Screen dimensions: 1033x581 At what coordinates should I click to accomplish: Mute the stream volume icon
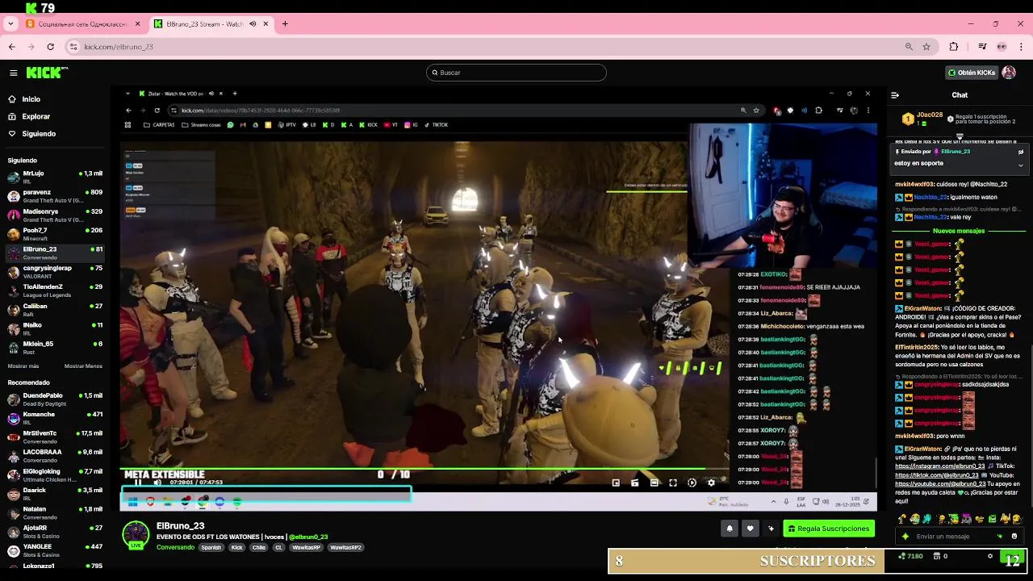point(157,483)
